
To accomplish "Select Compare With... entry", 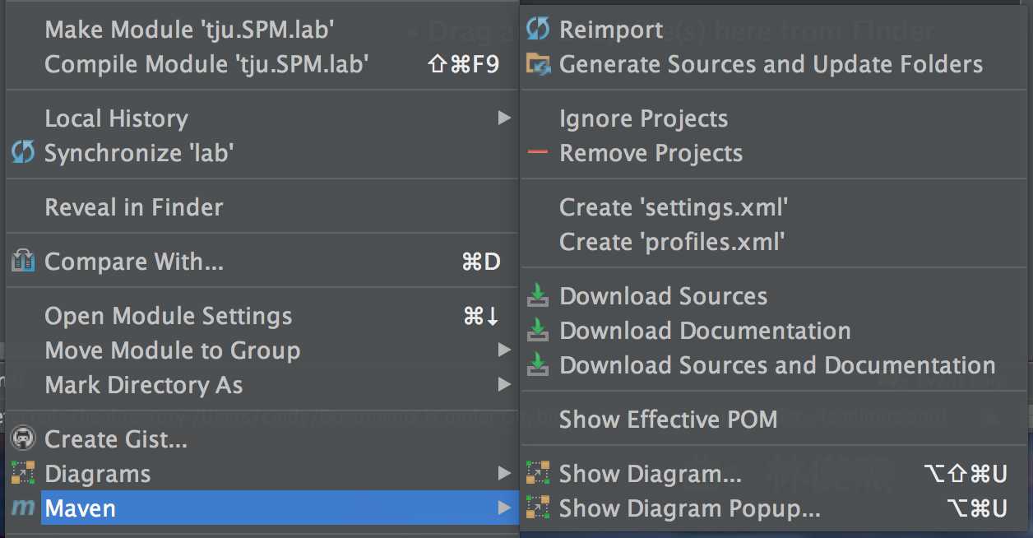I will point(263,262).
